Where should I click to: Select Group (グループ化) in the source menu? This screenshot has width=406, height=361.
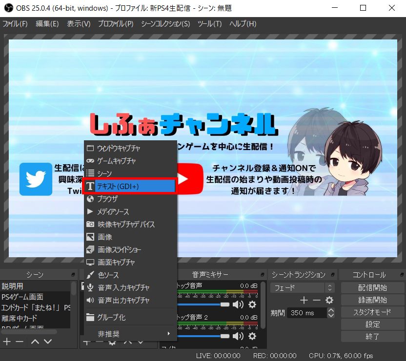130,317
